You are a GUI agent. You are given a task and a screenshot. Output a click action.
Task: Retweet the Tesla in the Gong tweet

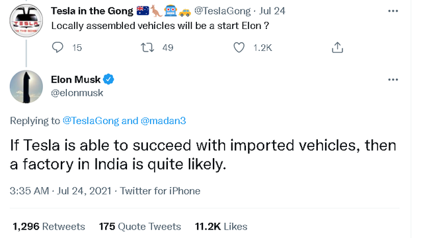click(147, 47)
